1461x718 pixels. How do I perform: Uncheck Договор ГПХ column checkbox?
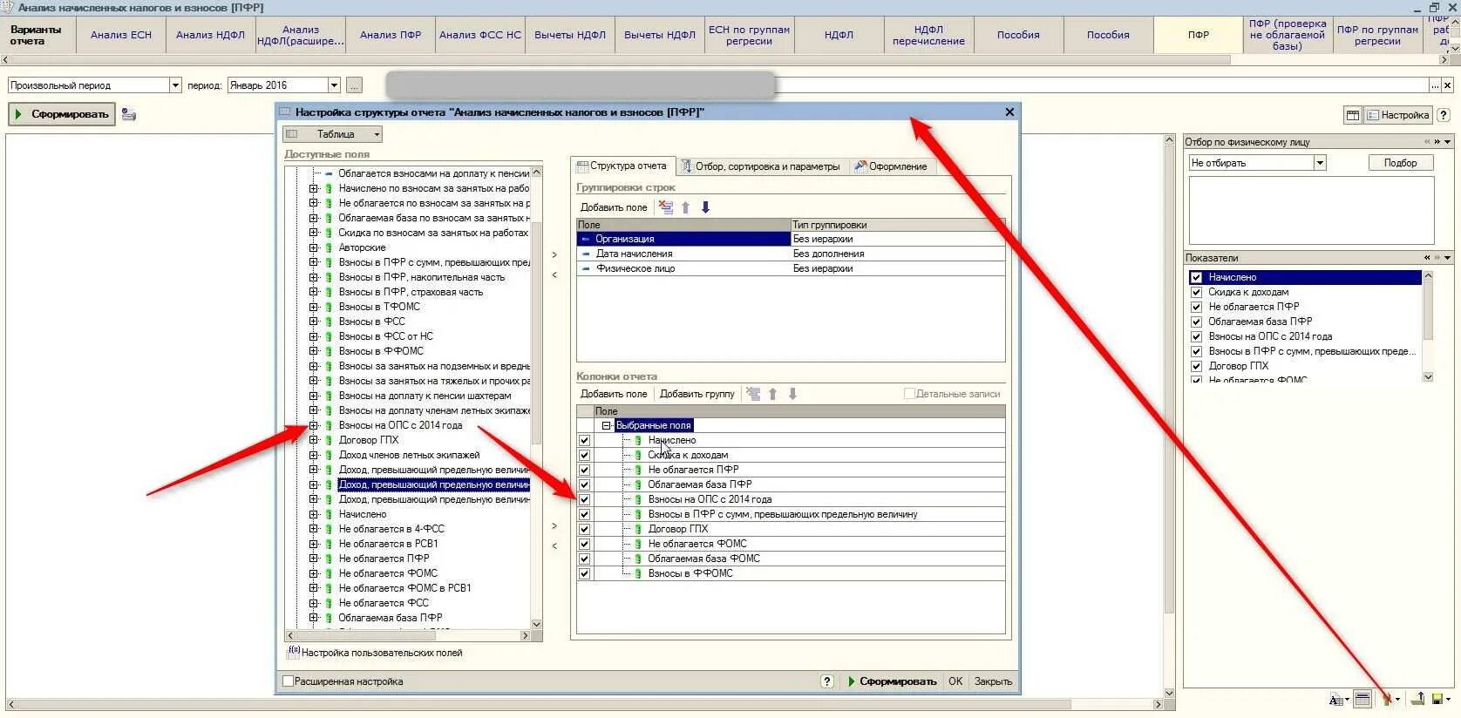[584, 529]
